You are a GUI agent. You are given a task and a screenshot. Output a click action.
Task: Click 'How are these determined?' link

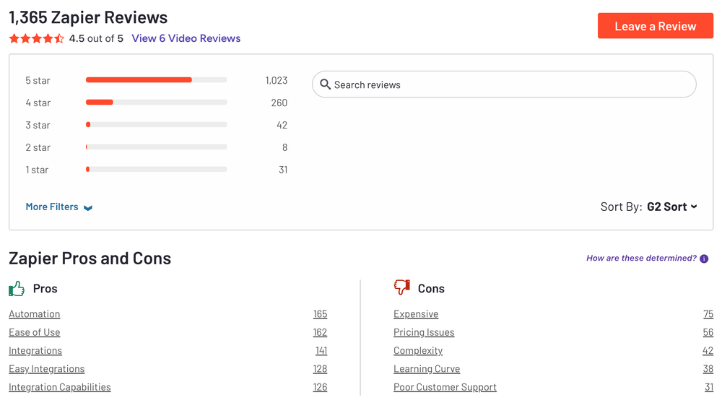point(641,259)
